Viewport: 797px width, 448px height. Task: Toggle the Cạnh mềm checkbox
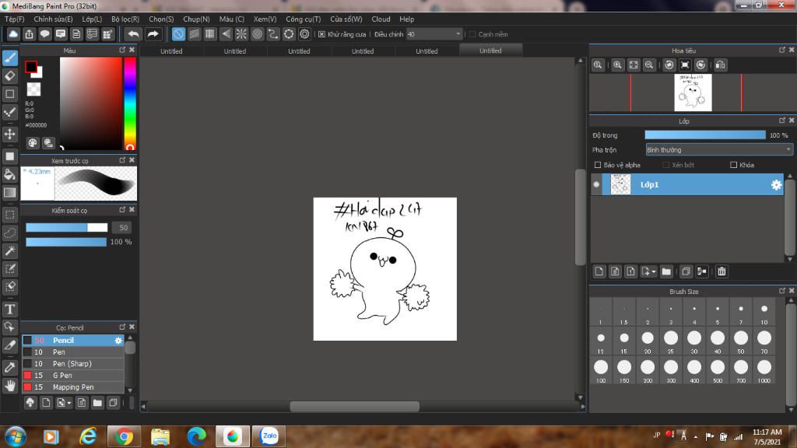[x=472, y=34]
